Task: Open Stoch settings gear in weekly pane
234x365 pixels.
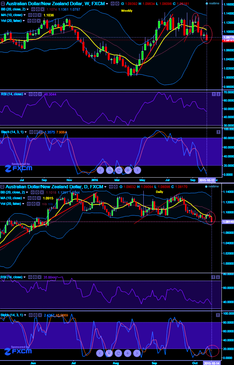Action: point(35,132)
